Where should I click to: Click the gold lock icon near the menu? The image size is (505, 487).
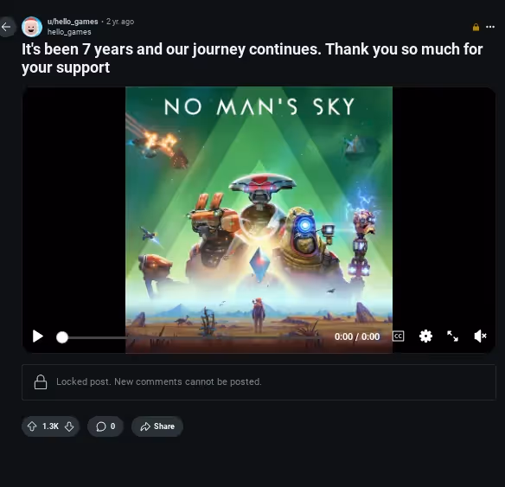476,28
